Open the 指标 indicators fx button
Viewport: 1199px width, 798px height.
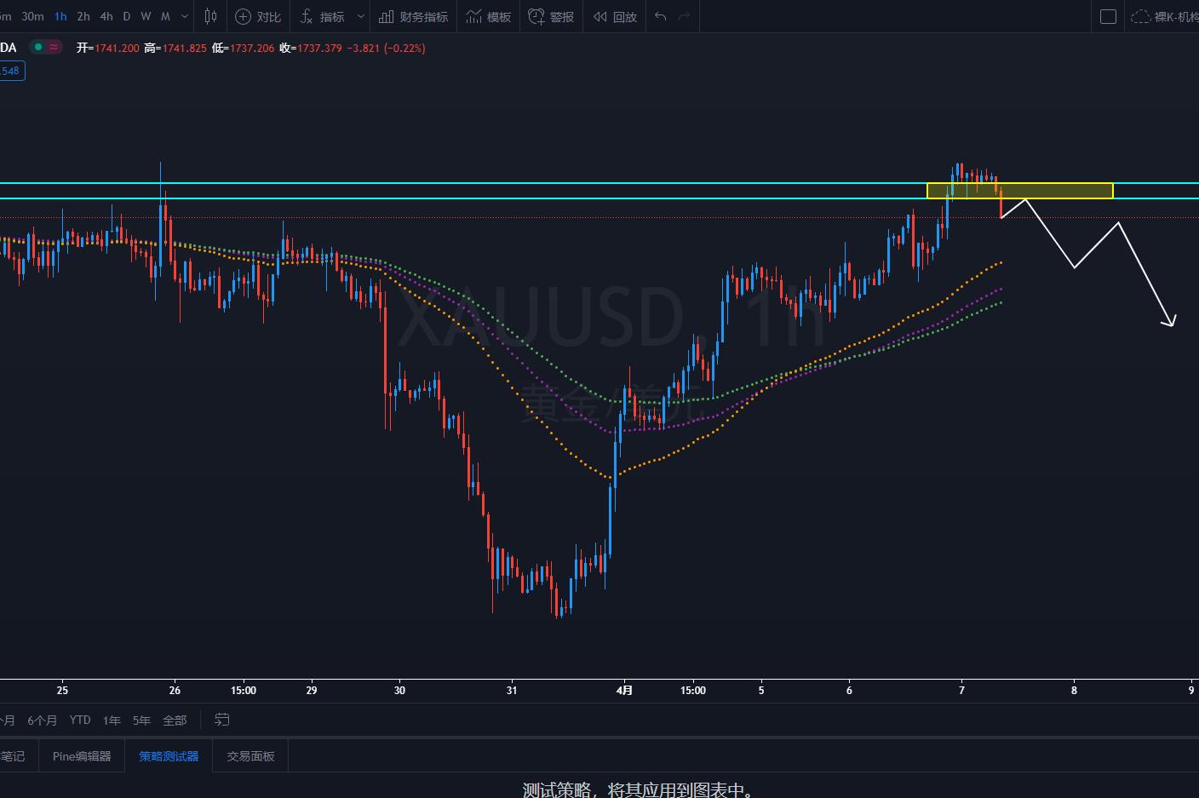pos(322,16)
